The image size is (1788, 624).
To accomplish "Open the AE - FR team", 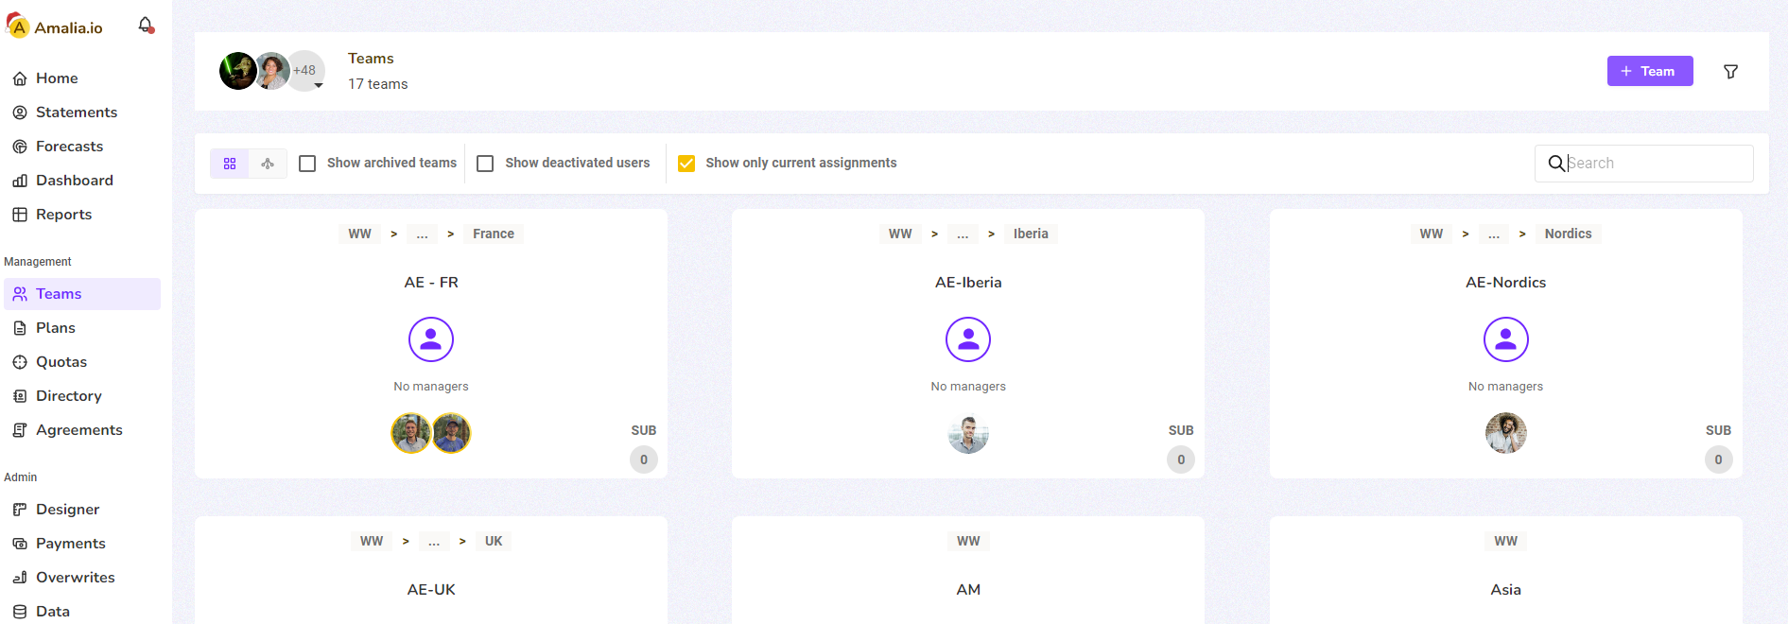I will 431,283.
